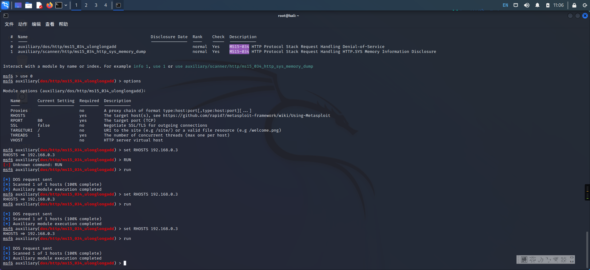Click the last msf6 prompt cursor
Screen dimensions: 590x270
click(125, 263)
